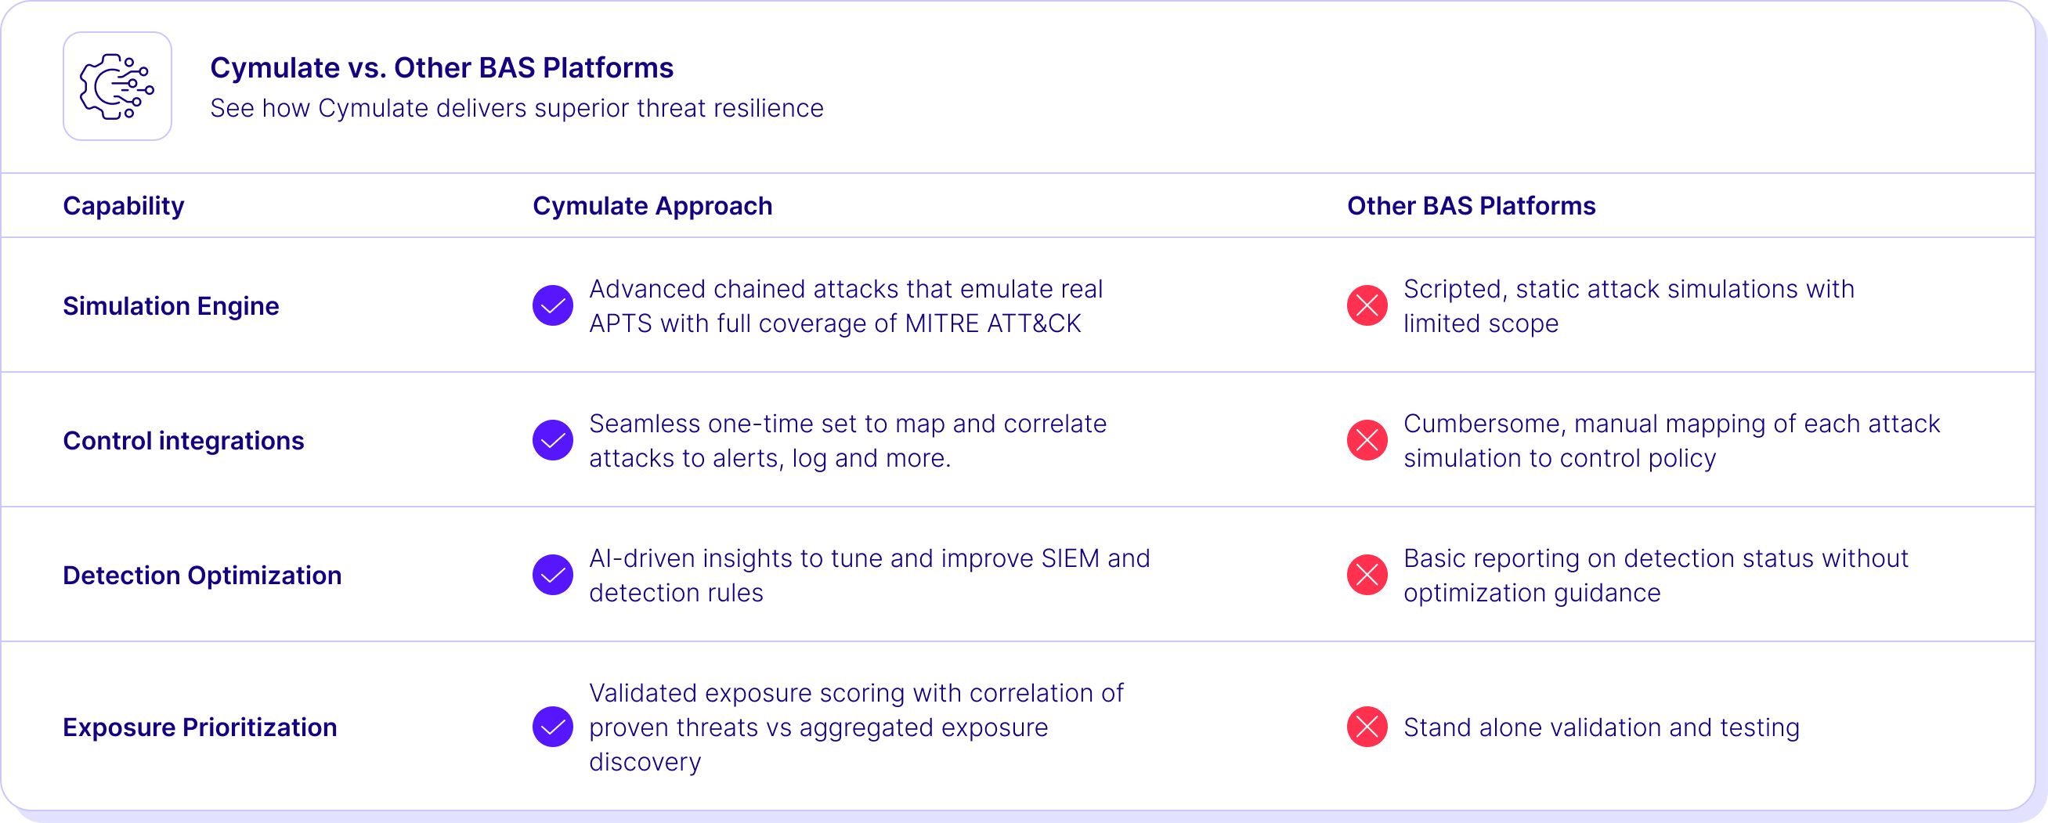Click the purple checkmark for Exposure Prioritization

[x=553, y=727]
